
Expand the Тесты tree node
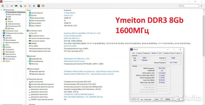pos(1,61)
